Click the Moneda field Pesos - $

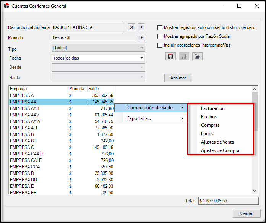point(93,37)
